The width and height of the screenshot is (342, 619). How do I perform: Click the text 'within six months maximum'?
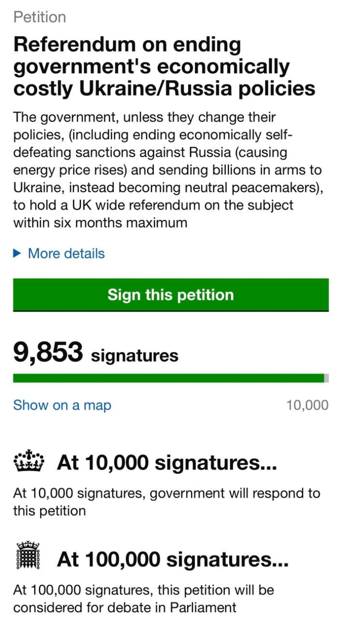100,223
